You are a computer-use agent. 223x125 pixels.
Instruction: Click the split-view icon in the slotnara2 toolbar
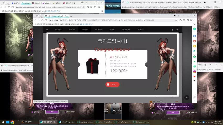[188, 20]
